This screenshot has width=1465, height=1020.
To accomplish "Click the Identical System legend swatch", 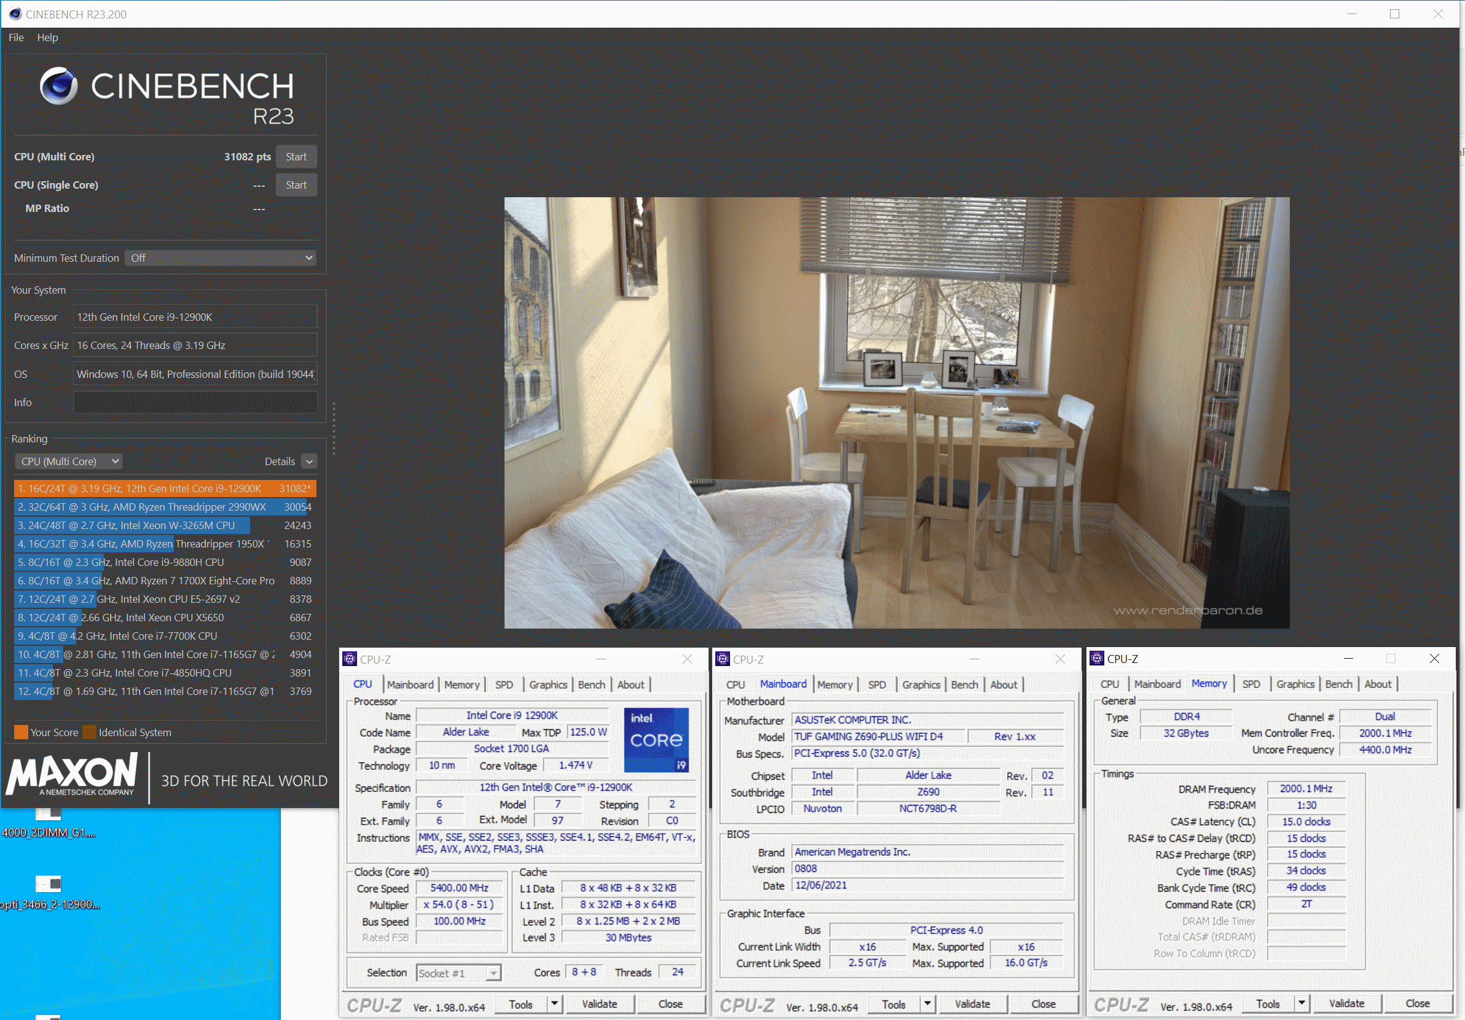I will point(89,732).
